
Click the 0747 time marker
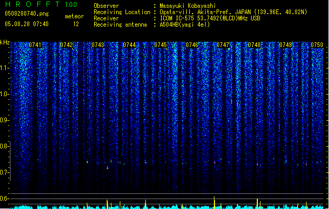[223, 45]
